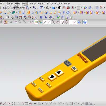Image resolution: width=106 pixels, height=106 pixels.
Task: Click the teal sketch icon in the feature toolbar
Action: [x=14, y=12]
